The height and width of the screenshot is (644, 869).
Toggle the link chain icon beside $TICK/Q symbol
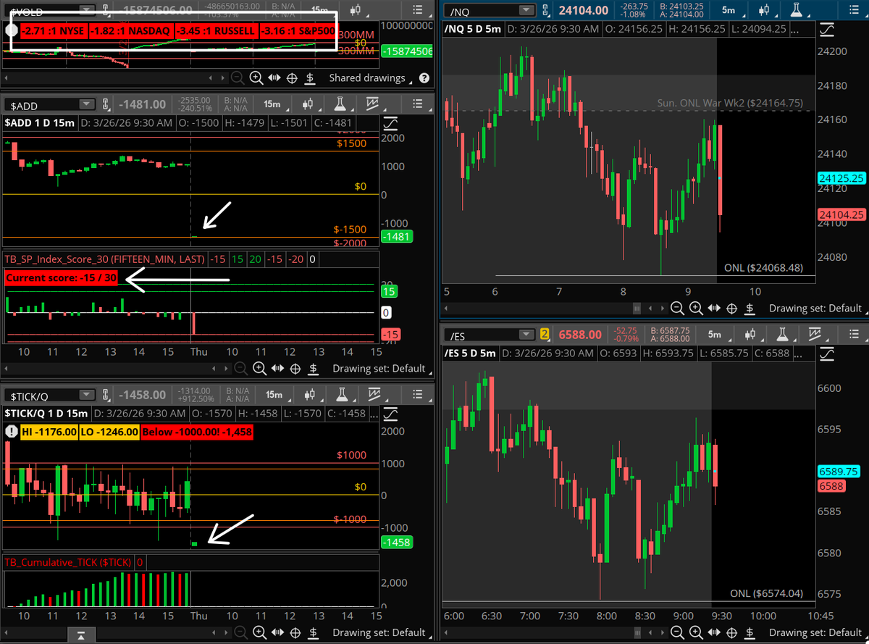point(107,395)
